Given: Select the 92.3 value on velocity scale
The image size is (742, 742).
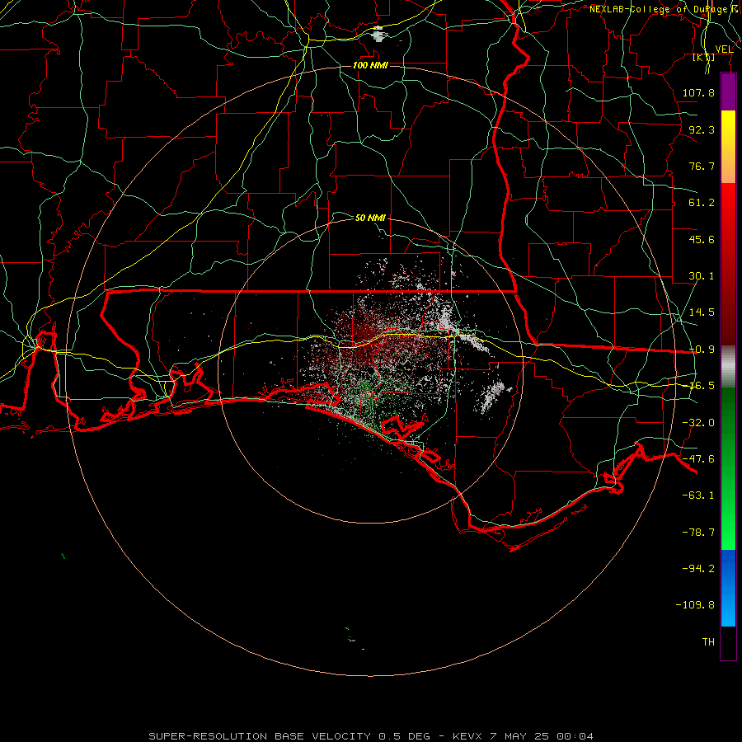Looking at the screenshot, I should tap(702, 129).
